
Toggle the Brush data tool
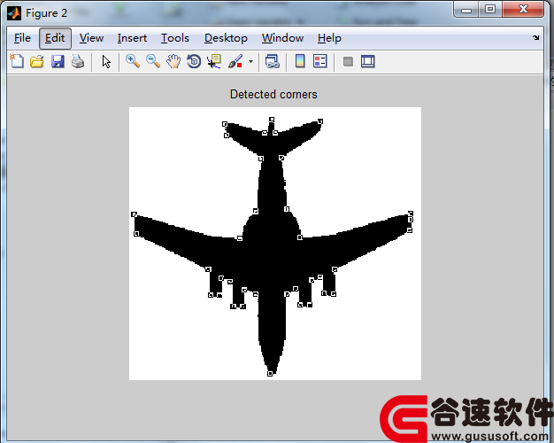click(x=235, y=61)
